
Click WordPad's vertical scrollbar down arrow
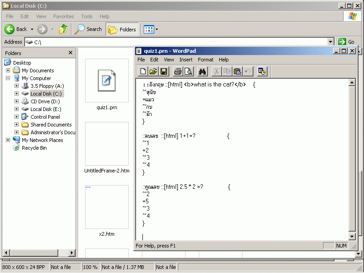click(352, 237)
